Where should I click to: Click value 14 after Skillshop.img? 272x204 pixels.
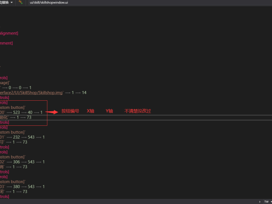tap(84, 93)
